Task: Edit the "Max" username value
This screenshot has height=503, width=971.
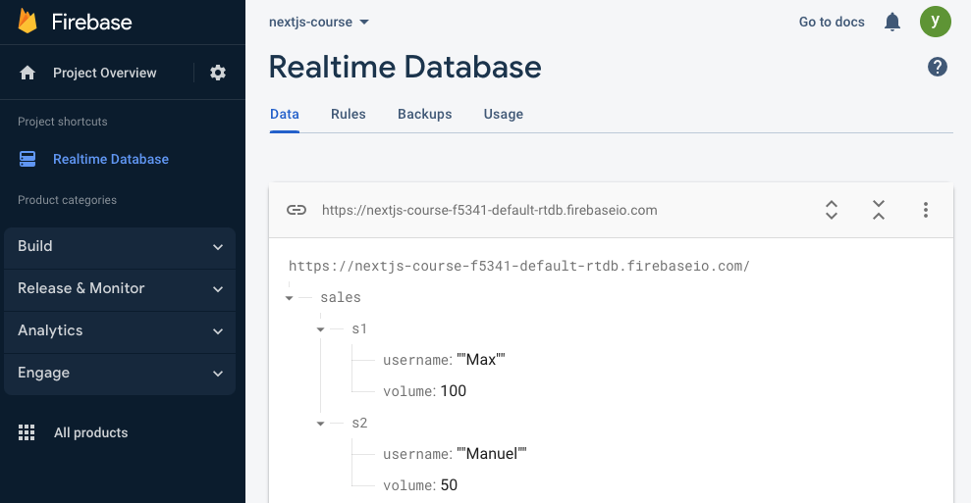Action: pyautogui.click(x=480, y=360)
